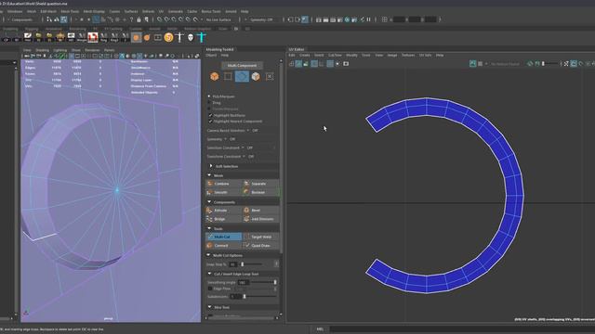Collapse the Tools section
The image size is (595, 334).
pos(209,229)
